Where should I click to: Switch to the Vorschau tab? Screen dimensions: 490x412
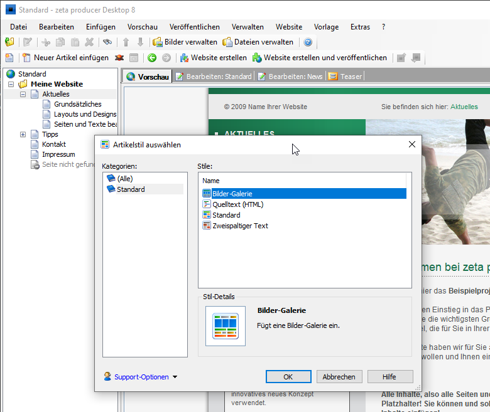coord(148,77)
